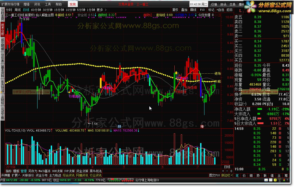The image size is (294, 187).
Task: Switch to the 发现 tab
Action: 73,4
